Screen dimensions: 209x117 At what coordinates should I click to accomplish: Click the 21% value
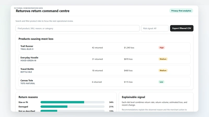pyautogui.click(x=111, y=107)
